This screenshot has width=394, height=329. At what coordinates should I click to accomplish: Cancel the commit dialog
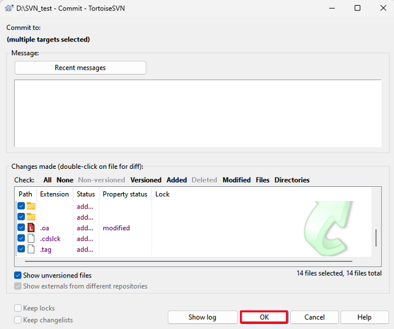point(314,317)
